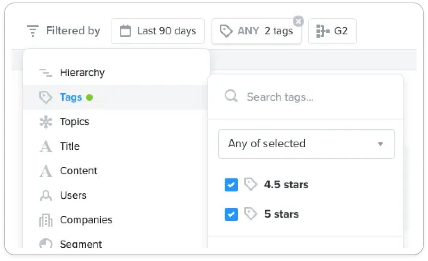Click the calendar icon in date filter
This screenshot has width=428, height=261.
click(x=125, y=31)
